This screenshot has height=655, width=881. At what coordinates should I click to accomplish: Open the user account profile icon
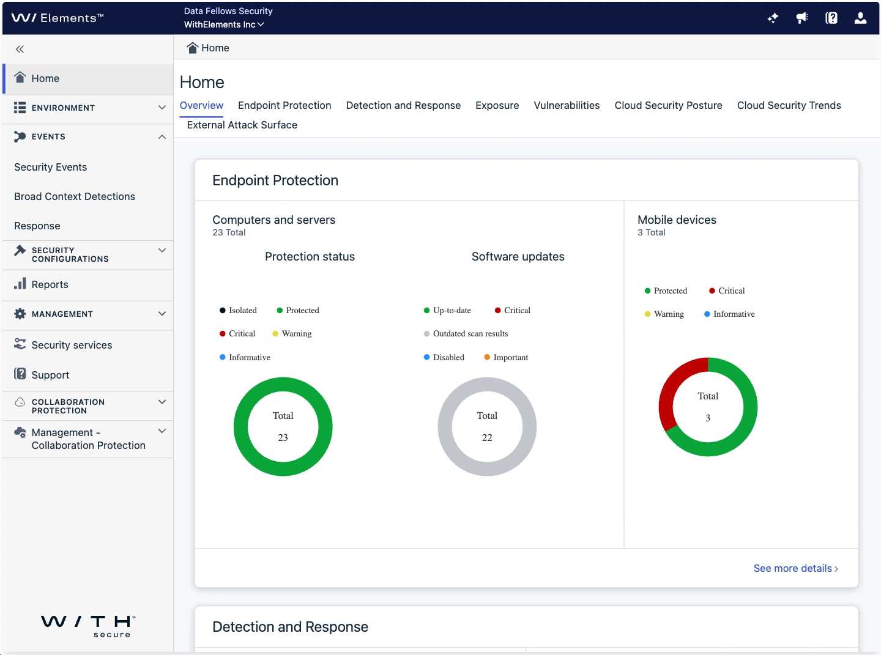[x=860, y=18]
